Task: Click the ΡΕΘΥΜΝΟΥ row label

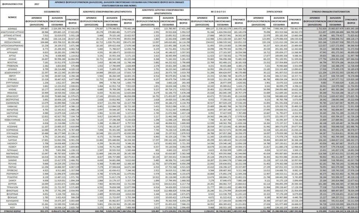Action: point(12,174)
